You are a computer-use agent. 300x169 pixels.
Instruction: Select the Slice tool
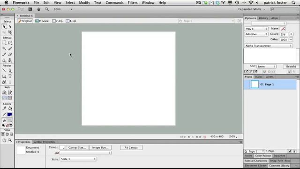pos(10,92)
